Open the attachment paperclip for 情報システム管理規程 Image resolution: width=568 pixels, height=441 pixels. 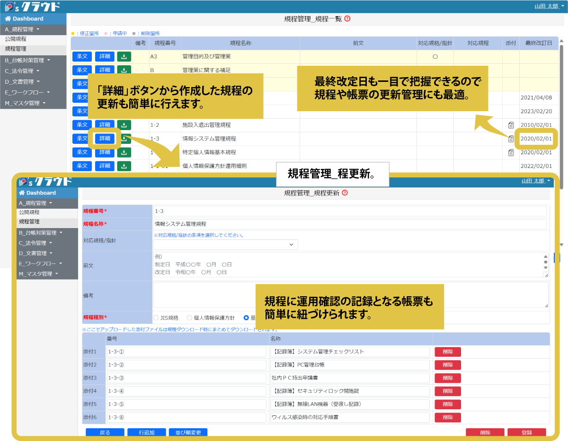pos(510,139)
